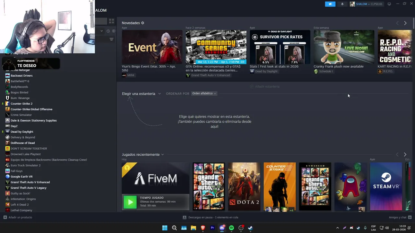Click the announcements megaphone button
This screenshot has height=233, width=415.
coord(330,4)
